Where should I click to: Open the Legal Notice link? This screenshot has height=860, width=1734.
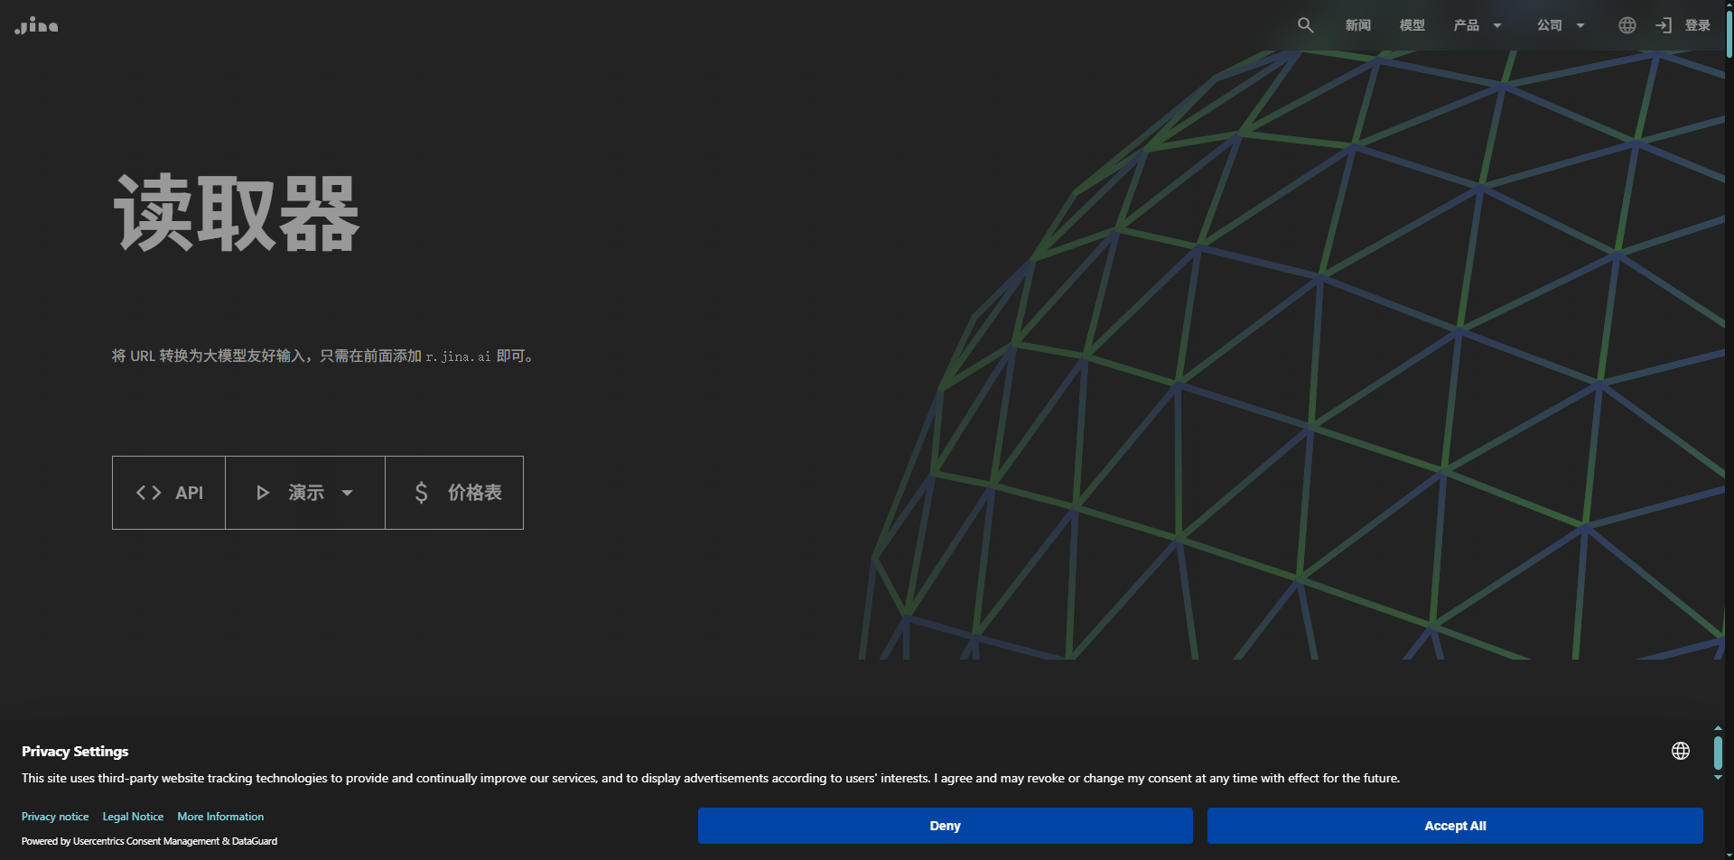point(133,817)
